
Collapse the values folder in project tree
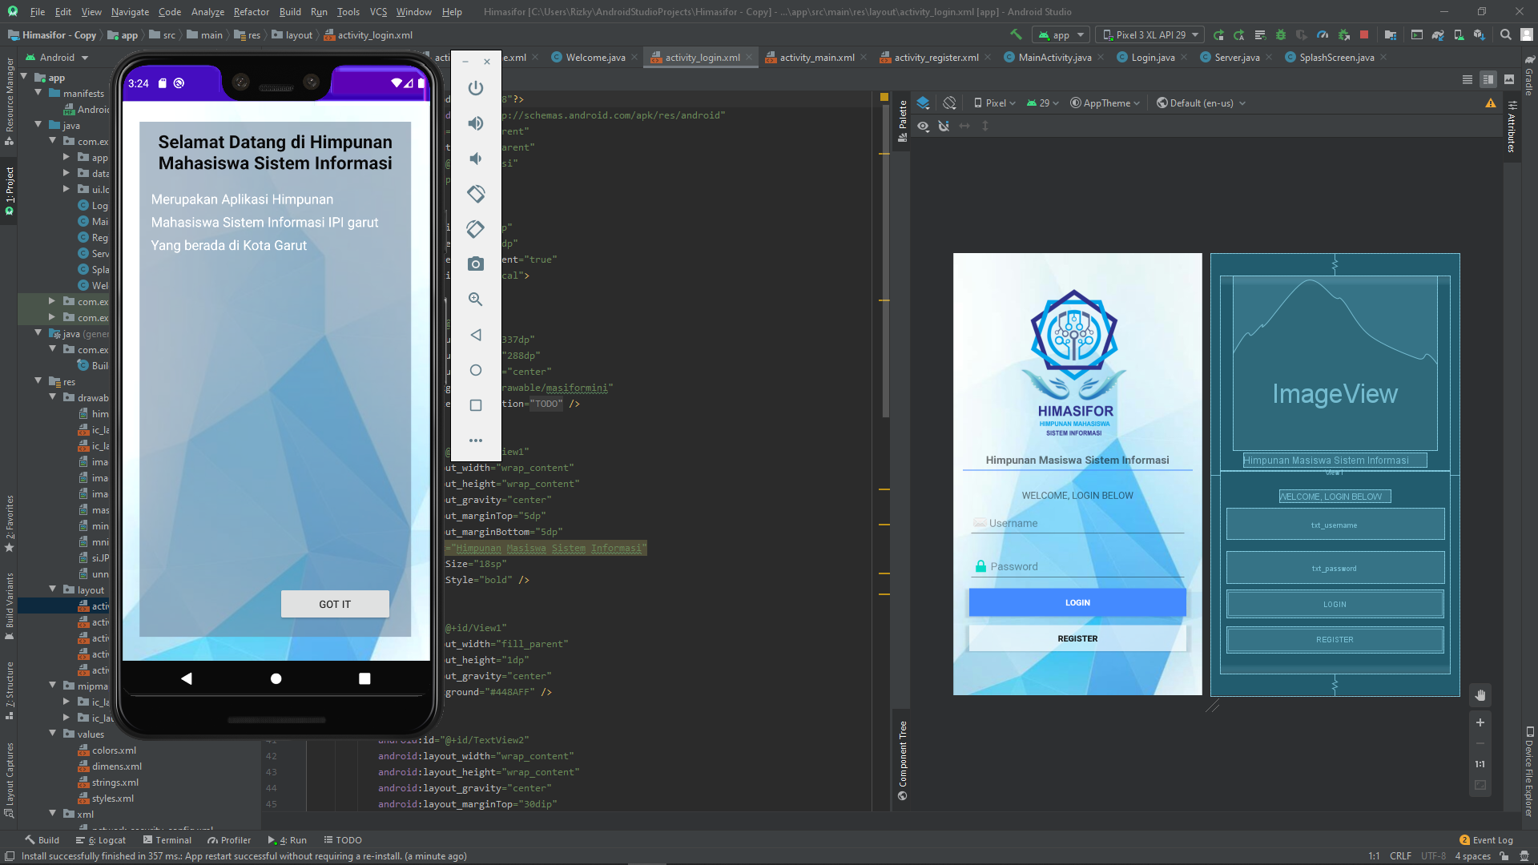coord(53,734)
